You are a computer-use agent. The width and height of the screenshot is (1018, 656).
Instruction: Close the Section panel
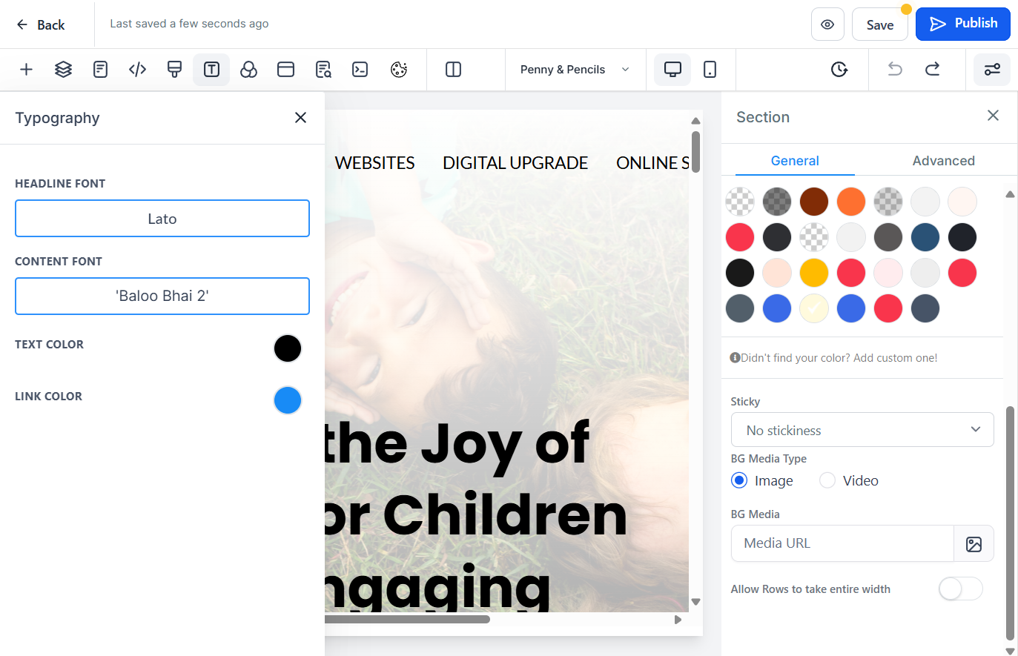[993, 116]
